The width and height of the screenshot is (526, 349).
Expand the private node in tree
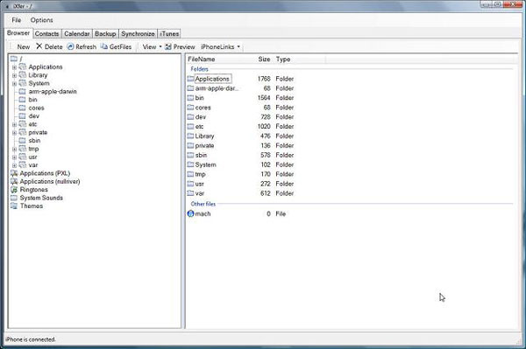pos(14,133)
